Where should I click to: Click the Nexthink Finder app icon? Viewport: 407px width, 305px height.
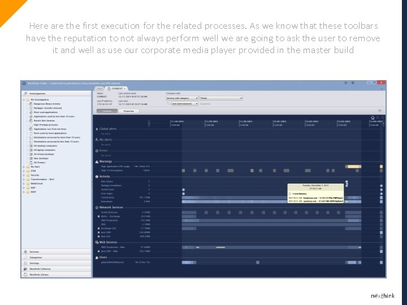[x=24, y=83]
